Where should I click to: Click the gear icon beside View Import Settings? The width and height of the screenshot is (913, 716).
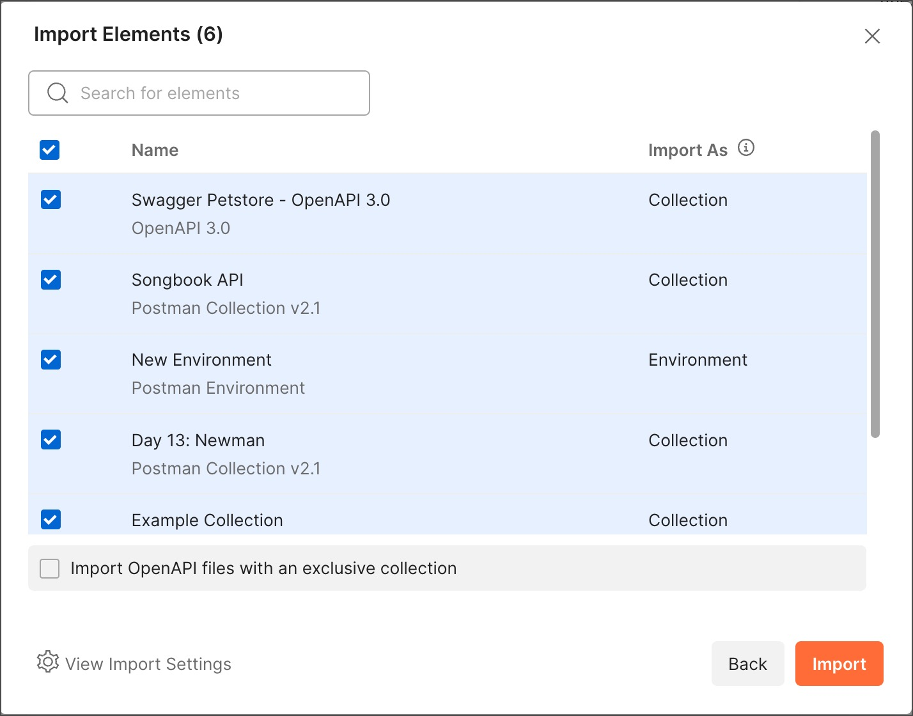point(48,662)
